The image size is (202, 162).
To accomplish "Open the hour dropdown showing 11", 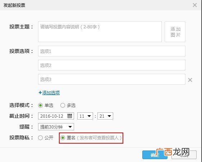I will (85, 116).
